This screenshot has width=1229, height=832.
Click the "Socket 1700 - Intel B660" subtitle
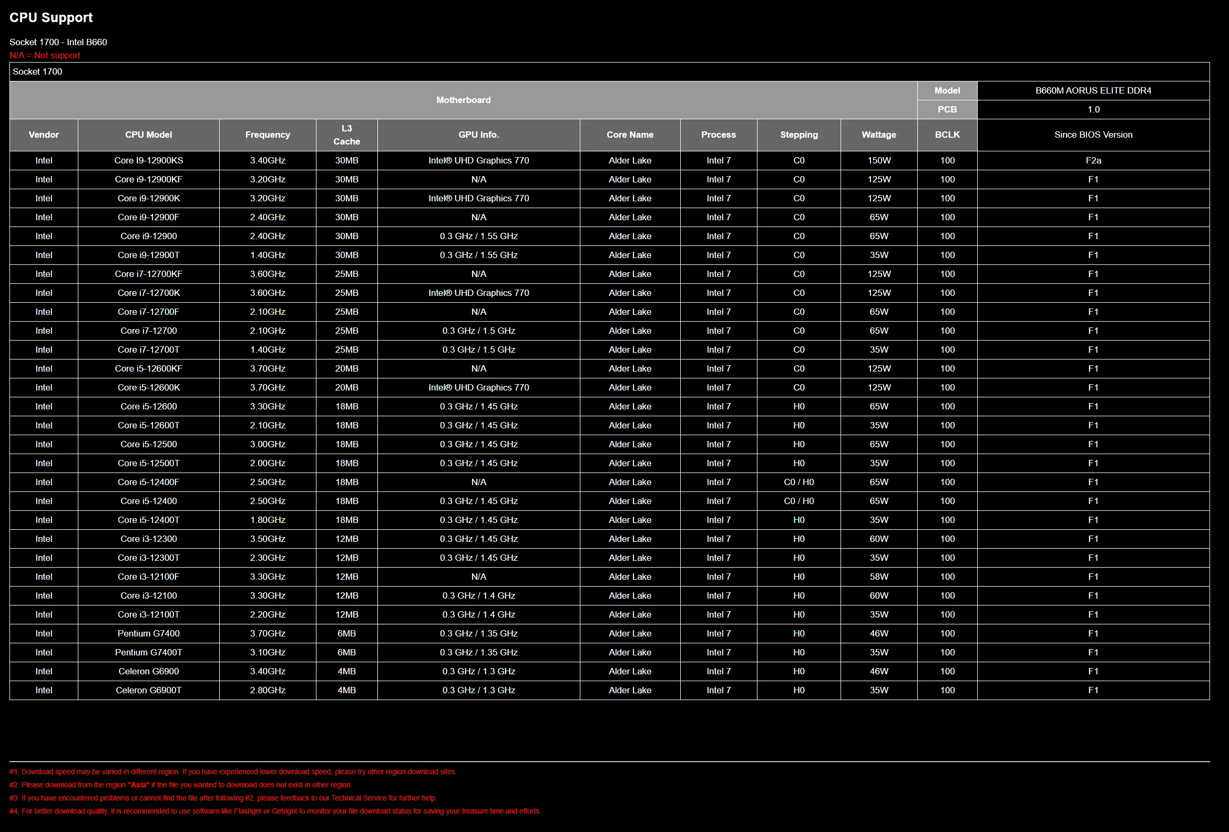pyautogui.click(x=58, y=42)
